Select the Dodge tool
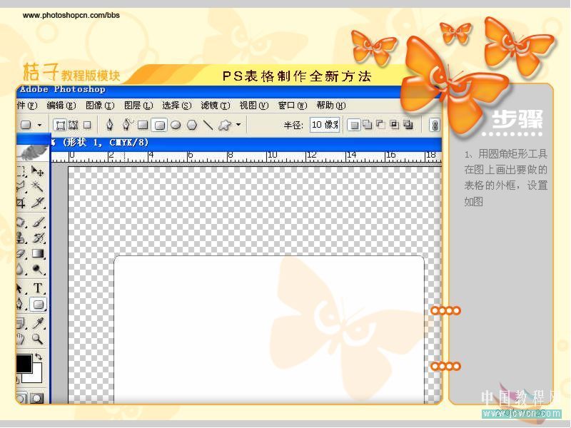 click(x=38, y=270)
